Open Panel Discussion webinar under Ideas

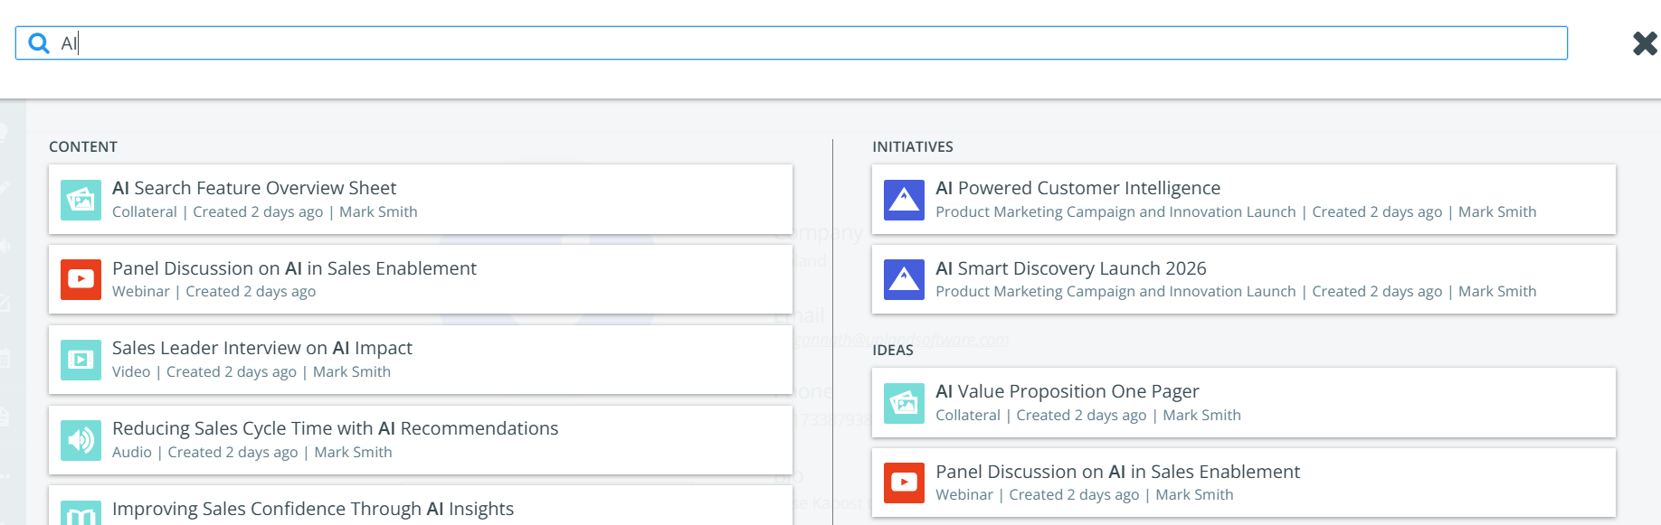[1117, 472]
